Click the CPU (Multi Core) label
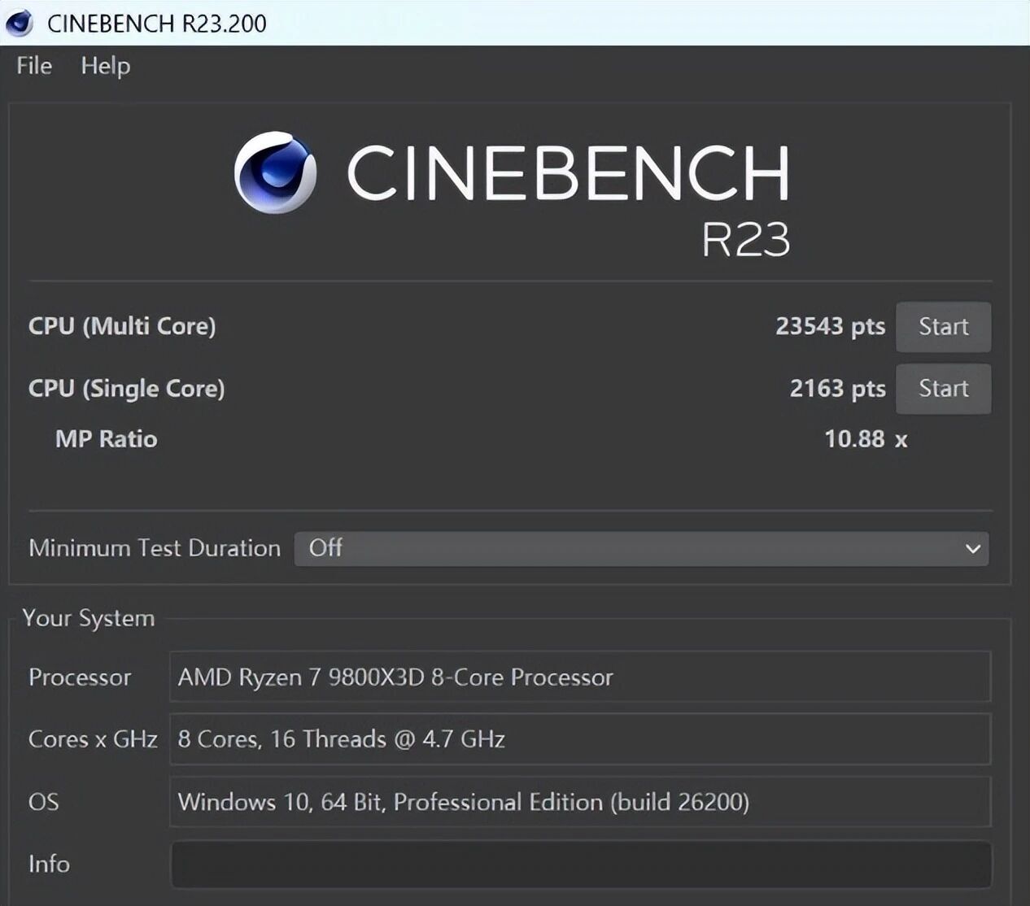The image size is (1030, 906). 122,326
